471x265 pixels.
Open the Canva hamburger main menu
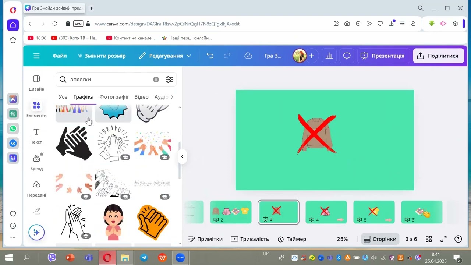36,56
